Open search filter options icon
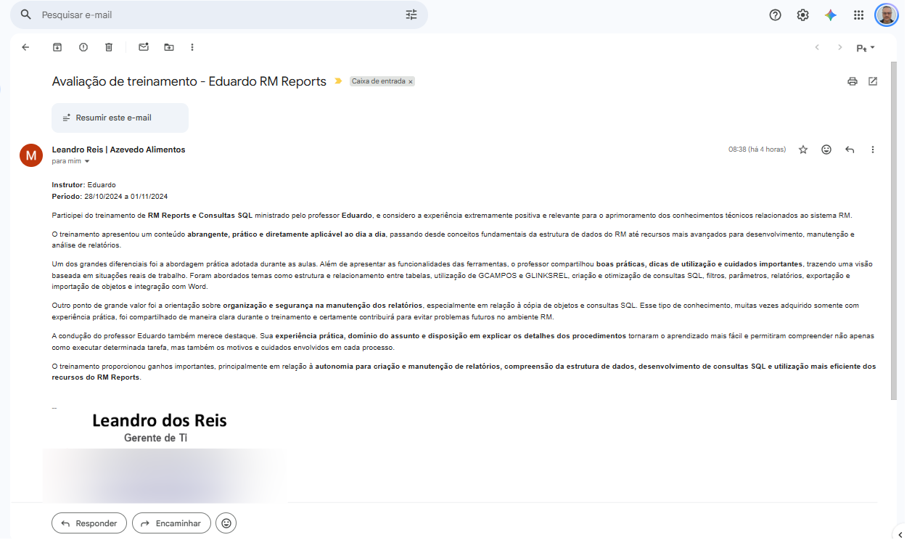 click(411, 15)
